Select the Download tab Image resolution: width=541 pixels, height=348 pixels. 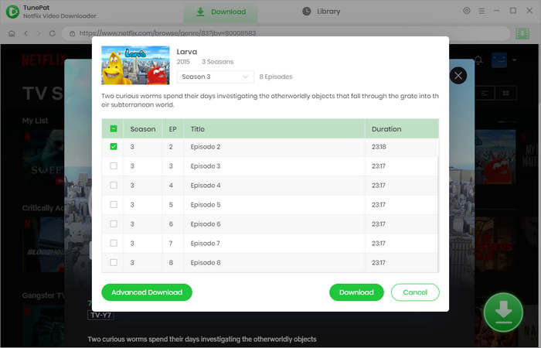pyautogui.click(x=221, y=12)
